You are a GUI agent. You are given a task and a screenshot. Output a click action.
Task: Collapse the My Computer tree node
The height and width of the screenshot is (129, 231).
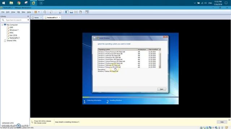pyautogui.click(x=2, y=25)
